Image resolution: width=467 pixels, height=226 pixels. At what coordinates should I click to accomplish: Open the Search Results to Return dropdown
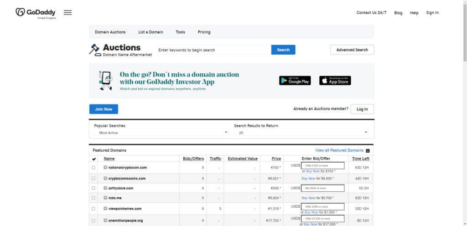(x=301, y=132)
